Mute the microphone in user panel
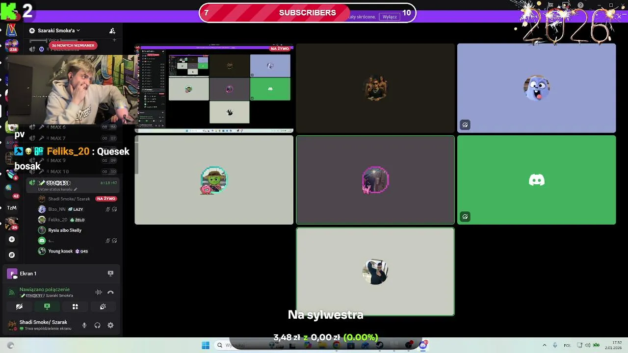Image resolution: width=628 pixels, height=353 pixels. [x=84, y=325]
